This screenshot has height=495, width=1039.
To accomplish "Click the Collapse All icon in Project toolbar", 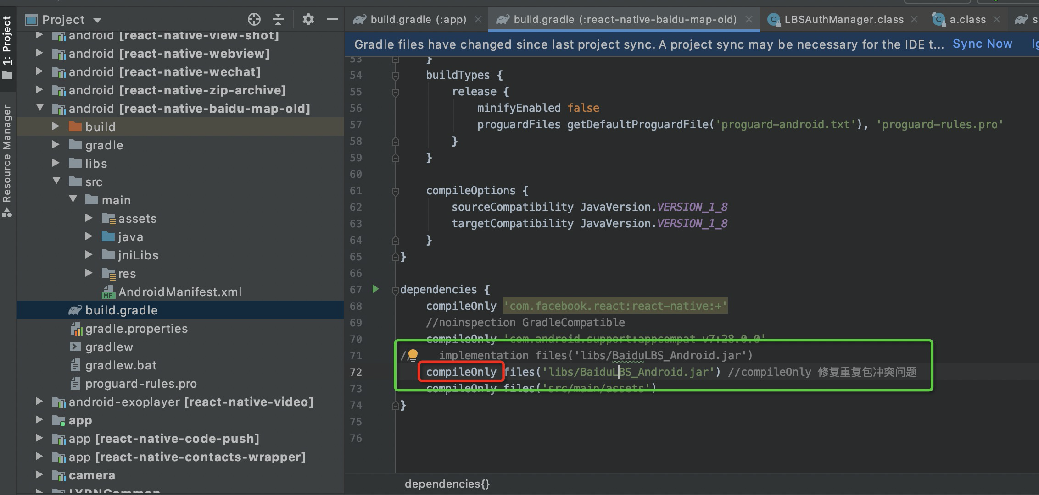I will pos(278,19).
